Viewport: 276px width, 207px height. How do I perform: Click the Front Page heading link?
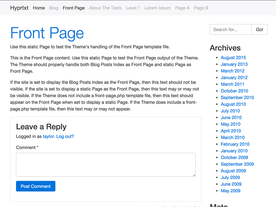pos(47,33)
